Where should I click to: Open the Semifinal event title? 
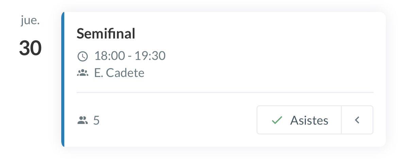[106, 34]
